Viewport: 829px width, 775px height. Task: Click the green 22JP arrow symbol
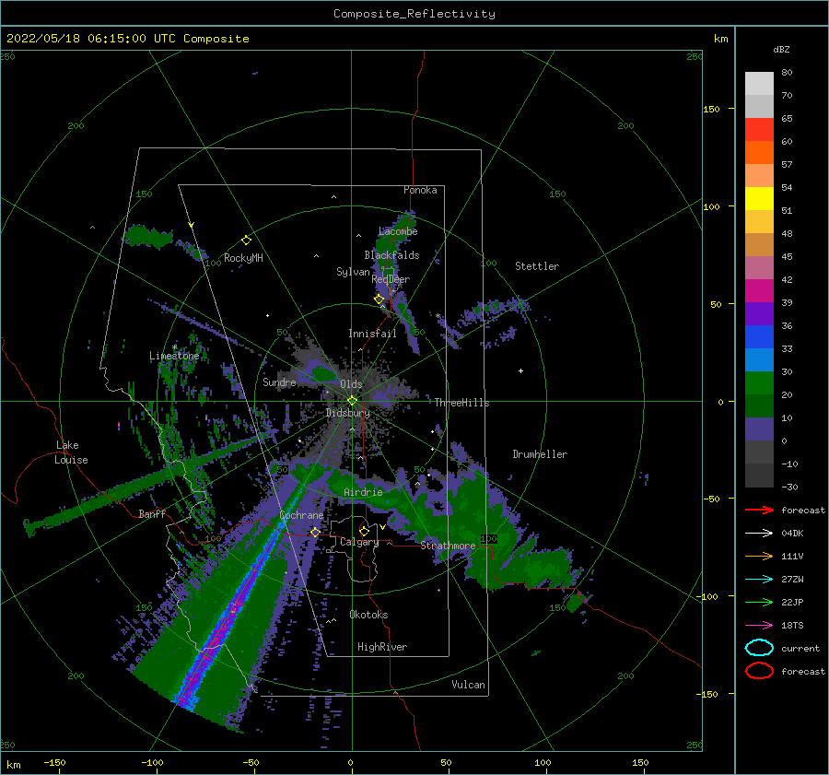(x=759, y=602)
